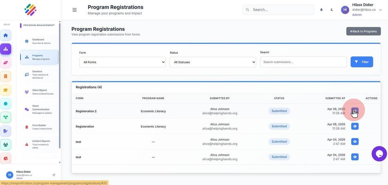View the test submission from 2:47 AM, first row
The image size is (388, 185).
[x=355, y=141]
